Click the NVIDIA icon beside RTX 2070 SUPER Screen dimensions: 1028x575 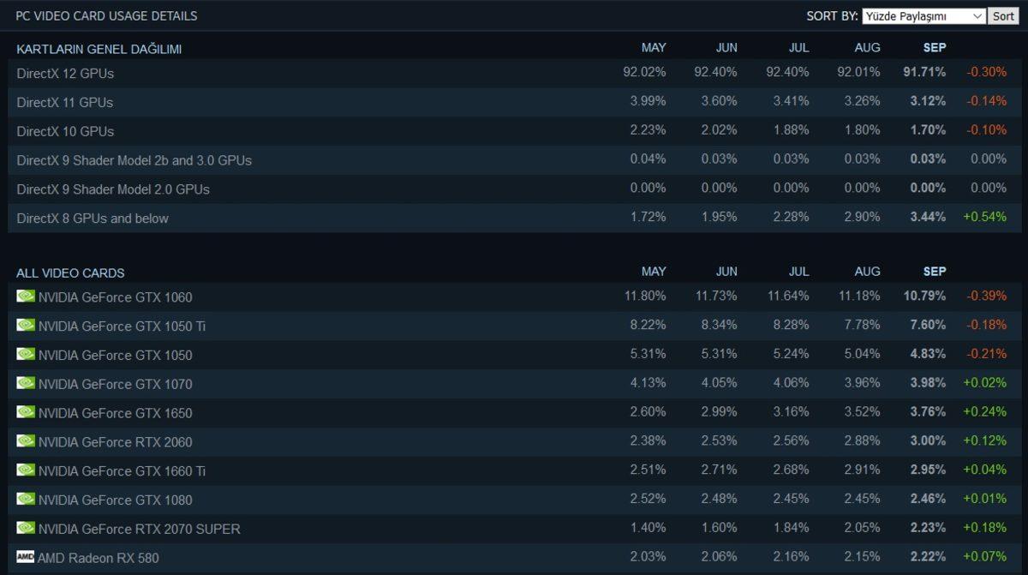[27, 529]
